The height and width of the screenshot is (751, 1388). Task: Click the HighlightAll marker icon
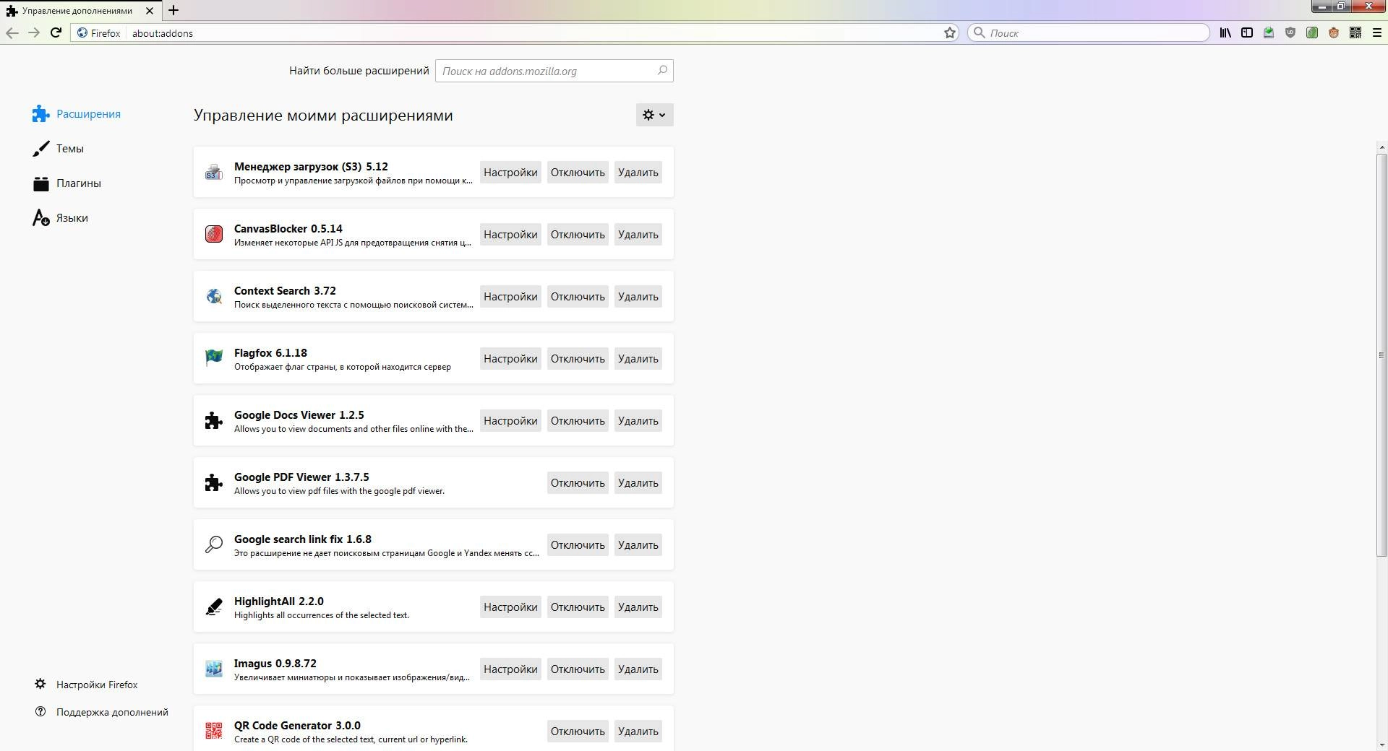tap(213, 607)
